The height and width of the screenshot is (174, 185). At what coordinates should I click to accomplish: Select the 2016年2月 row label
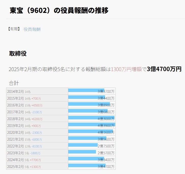click(15, 105)
